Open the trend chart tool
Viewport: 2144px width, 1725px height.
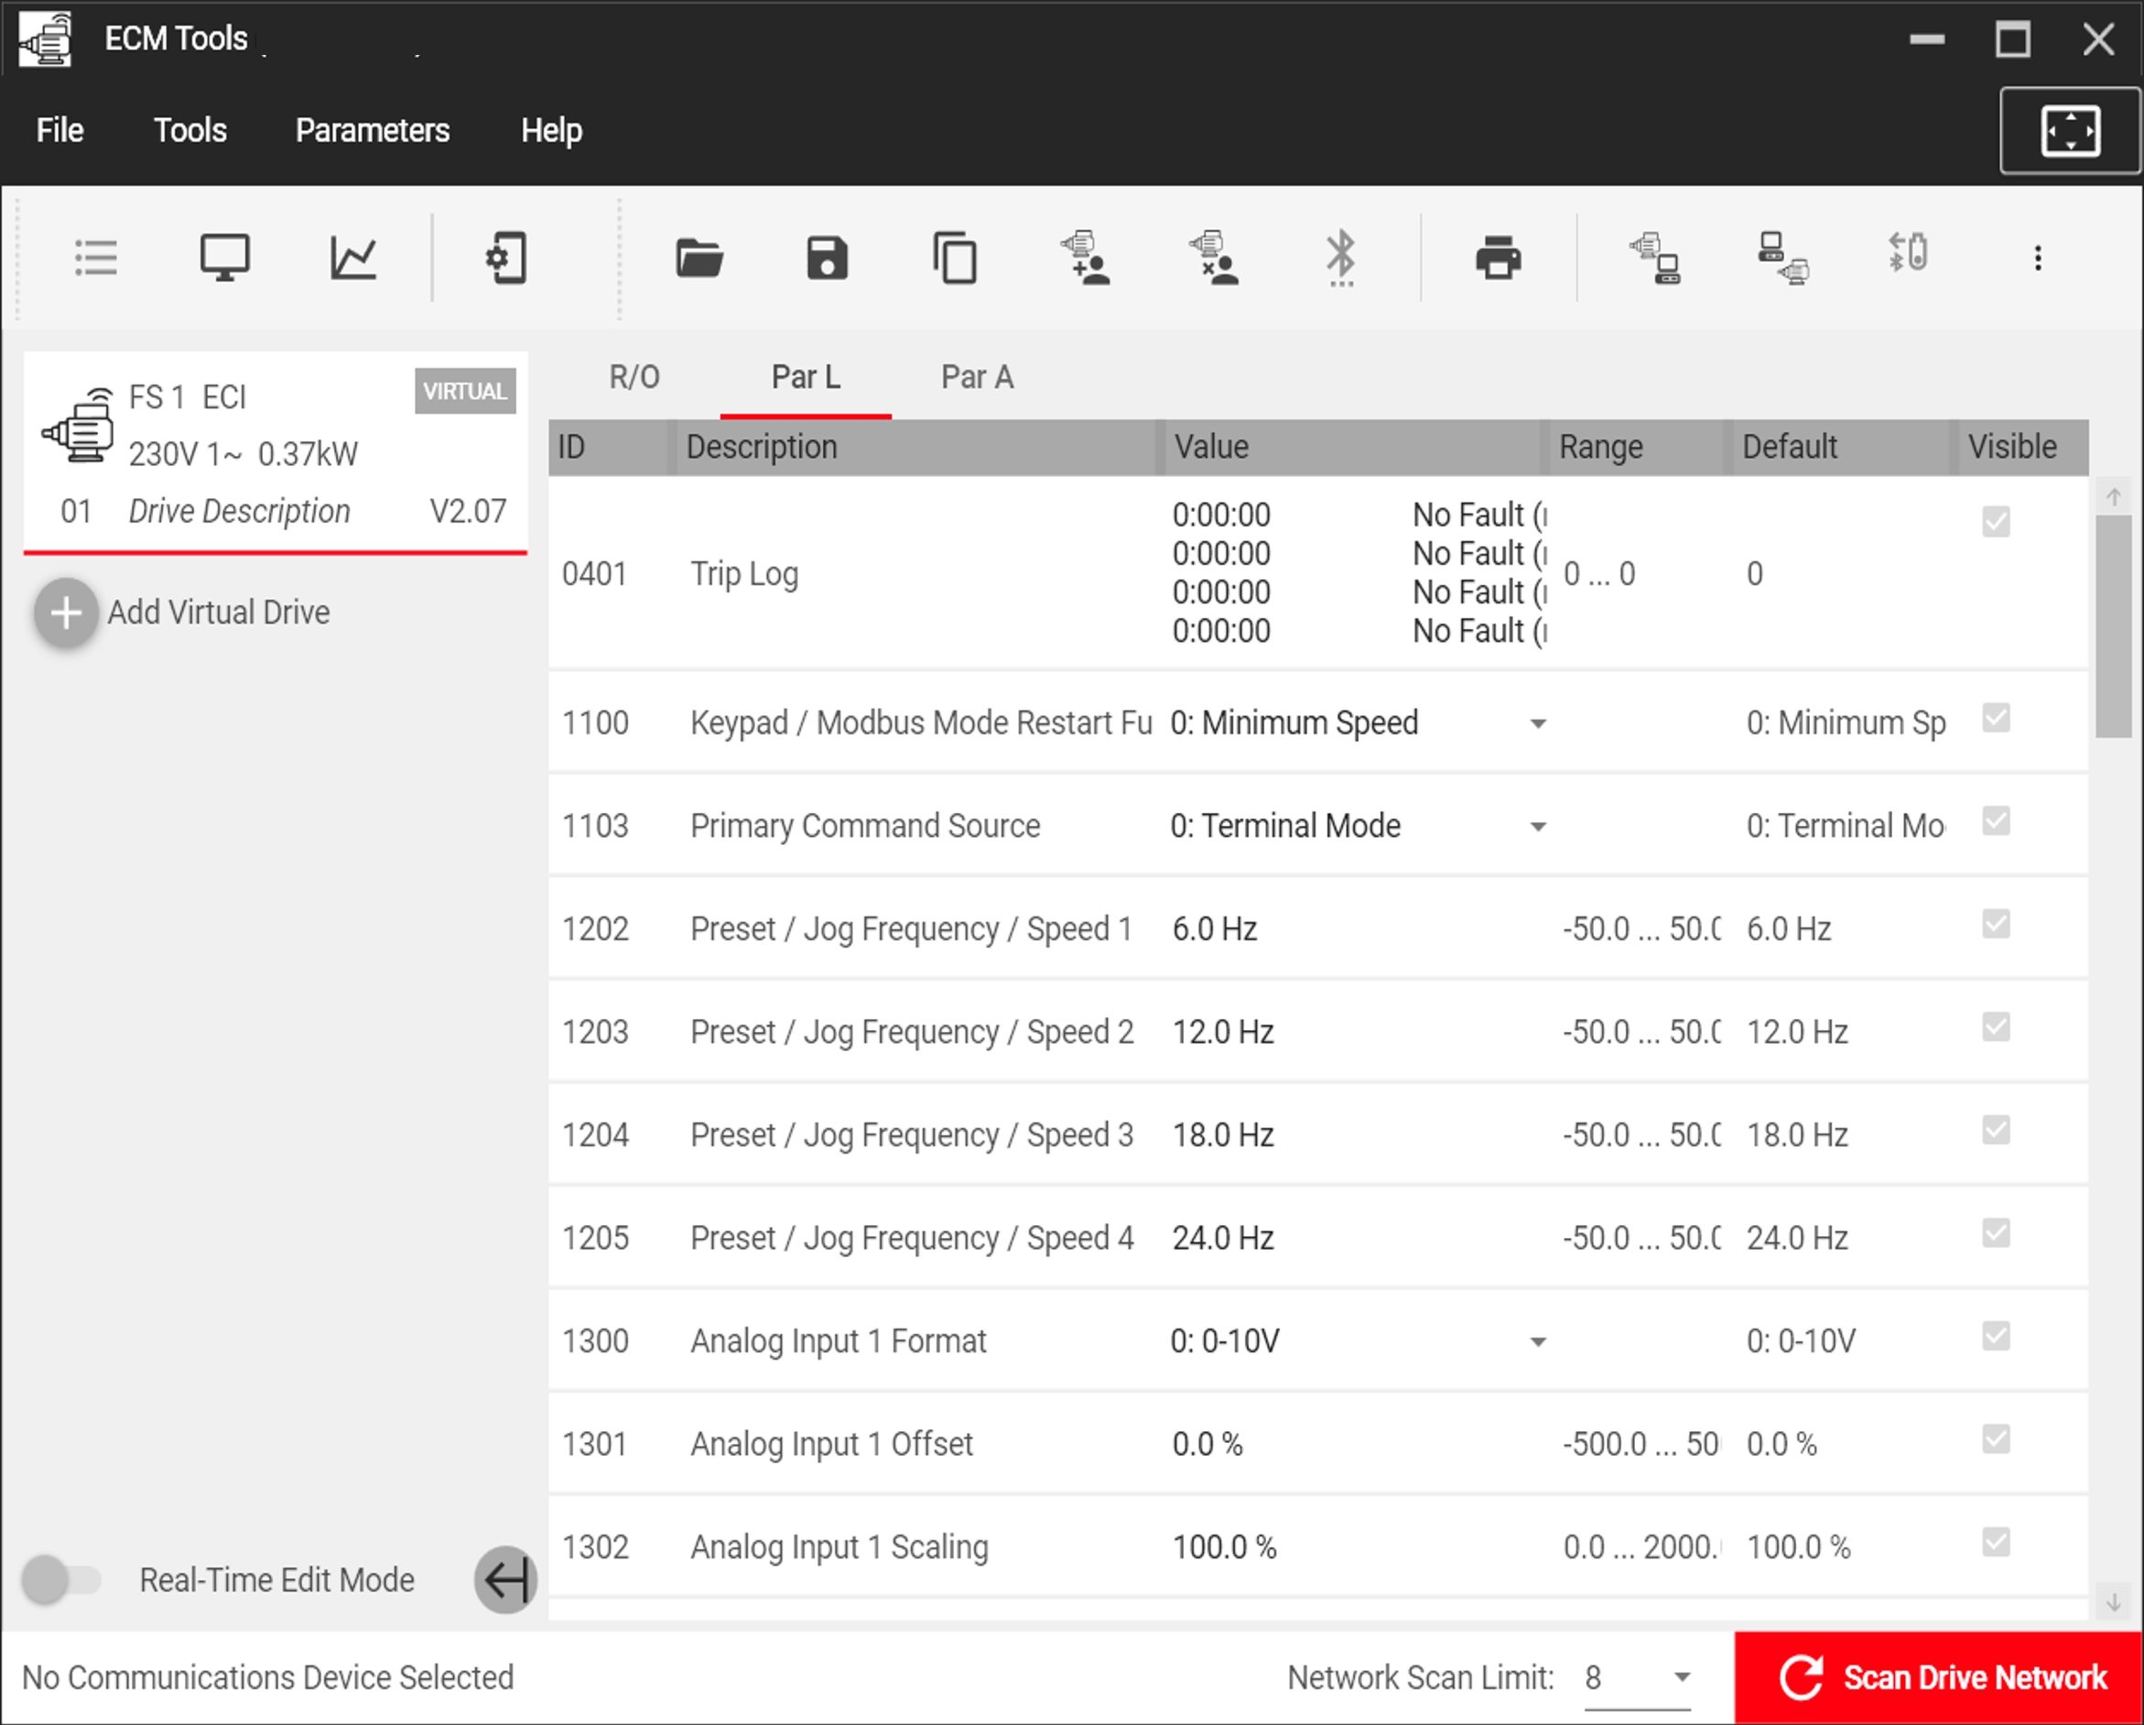[x=355, y=256]
